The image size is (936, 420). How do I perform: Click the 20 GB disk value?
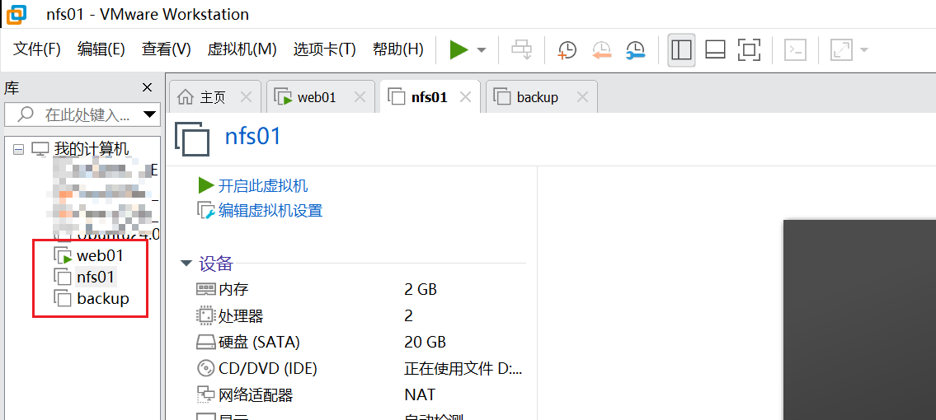coord(425,342)
